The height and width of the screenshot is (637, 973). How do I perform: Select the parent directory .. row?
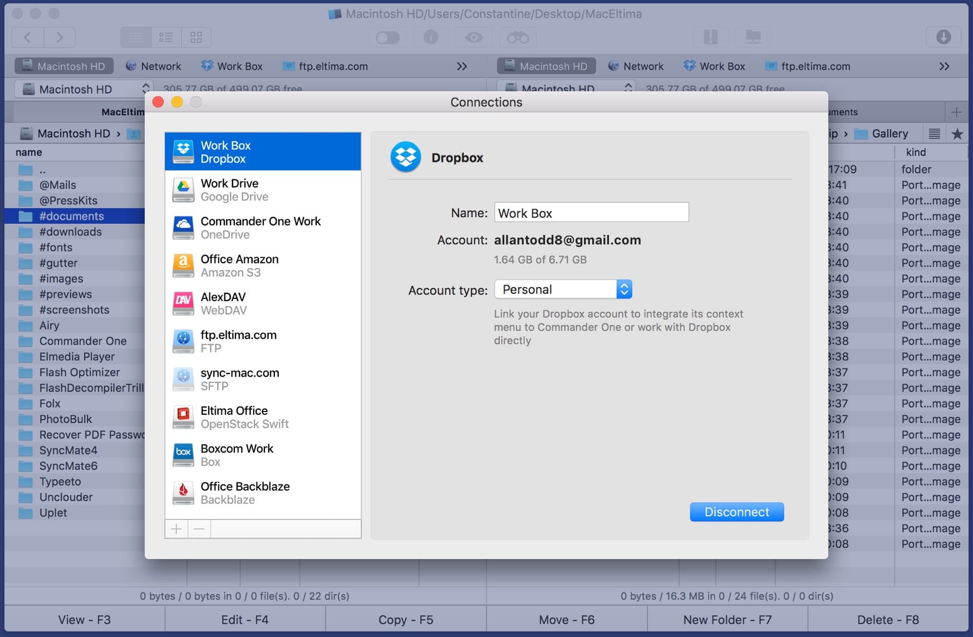click(75, 169)
